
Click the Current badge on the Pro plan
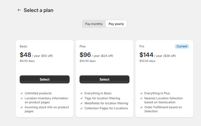tap(182, 46)
